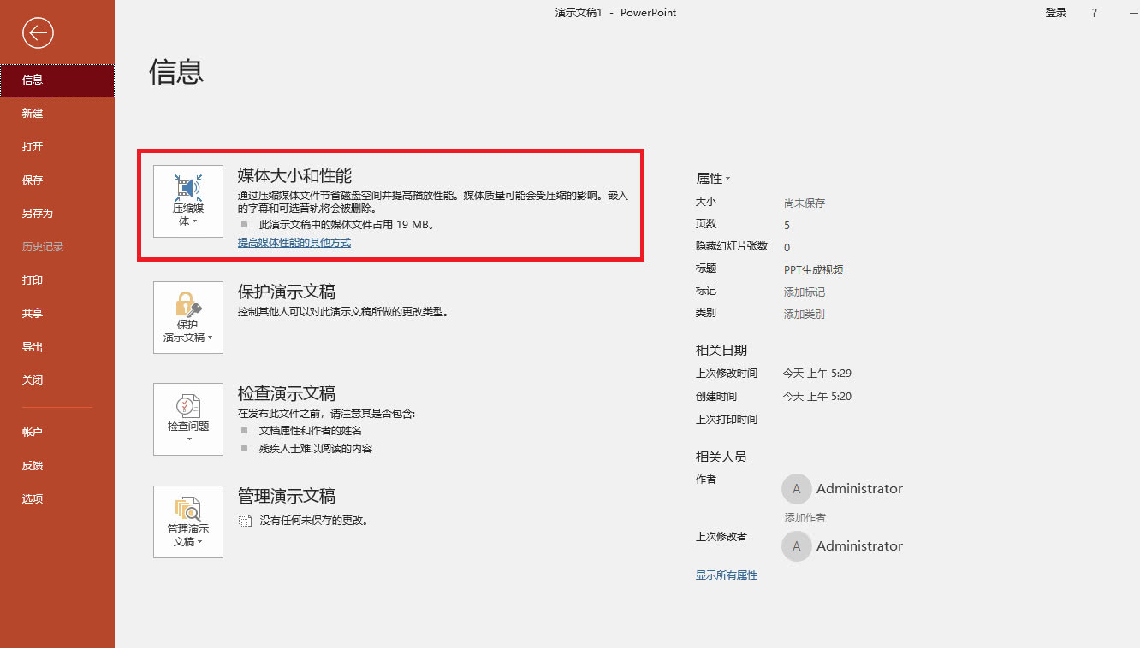The image size is (1140, 648).
Task: Open the 保护演示文稿 protect presentation dropdown
Action: pos(188,318)
